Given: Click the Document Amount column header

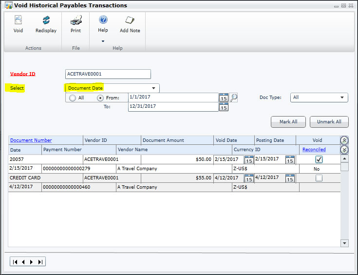Looking at the screenshot, I should 177,140.
